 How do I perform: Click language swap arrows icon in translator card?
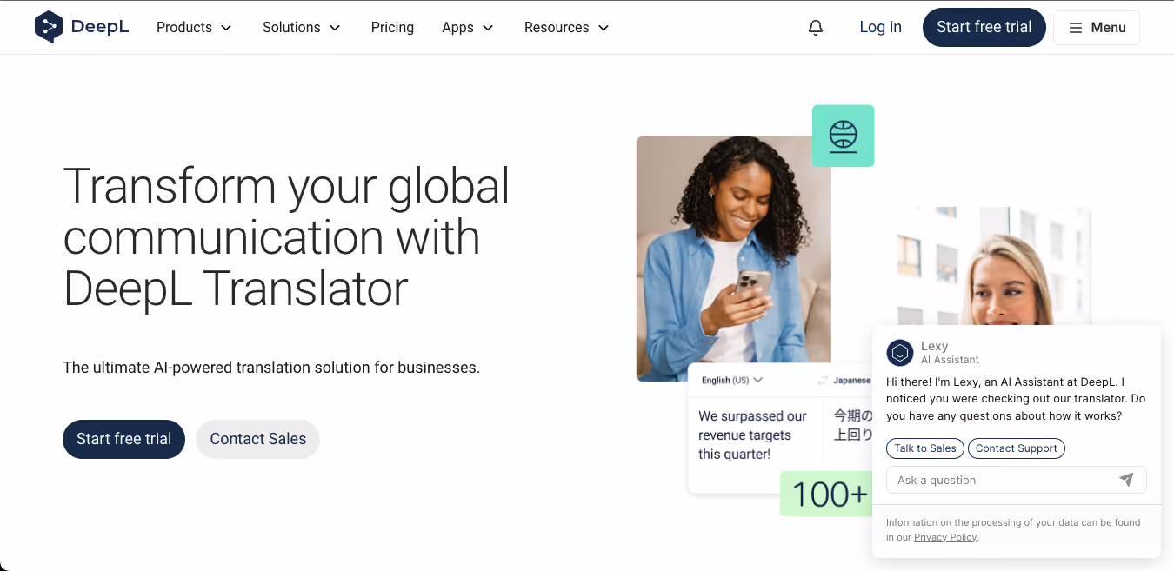tap(823, 381)
